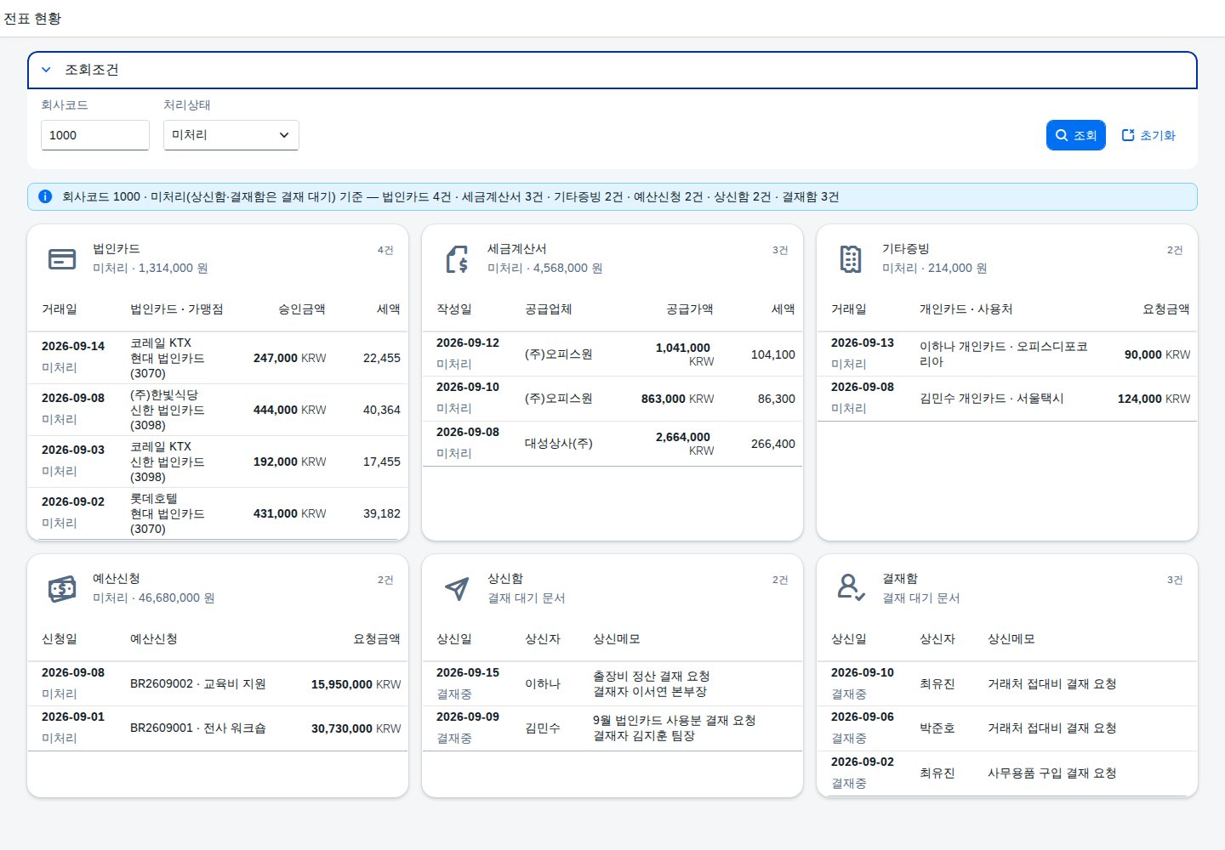Click the 예산신청 money bills icon
Image resolution: width=1225 pixels, height=850 pixels.
click(62, 588)
